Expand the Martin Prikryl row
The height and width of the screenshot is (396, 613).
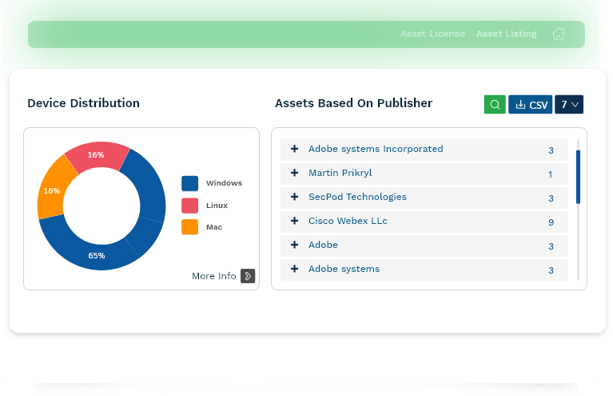point(294,173)
